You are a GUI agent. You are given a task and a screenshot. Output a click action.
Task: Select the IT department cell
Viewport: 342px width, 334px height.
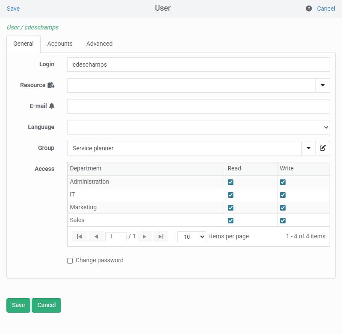[x=146, y=194]
